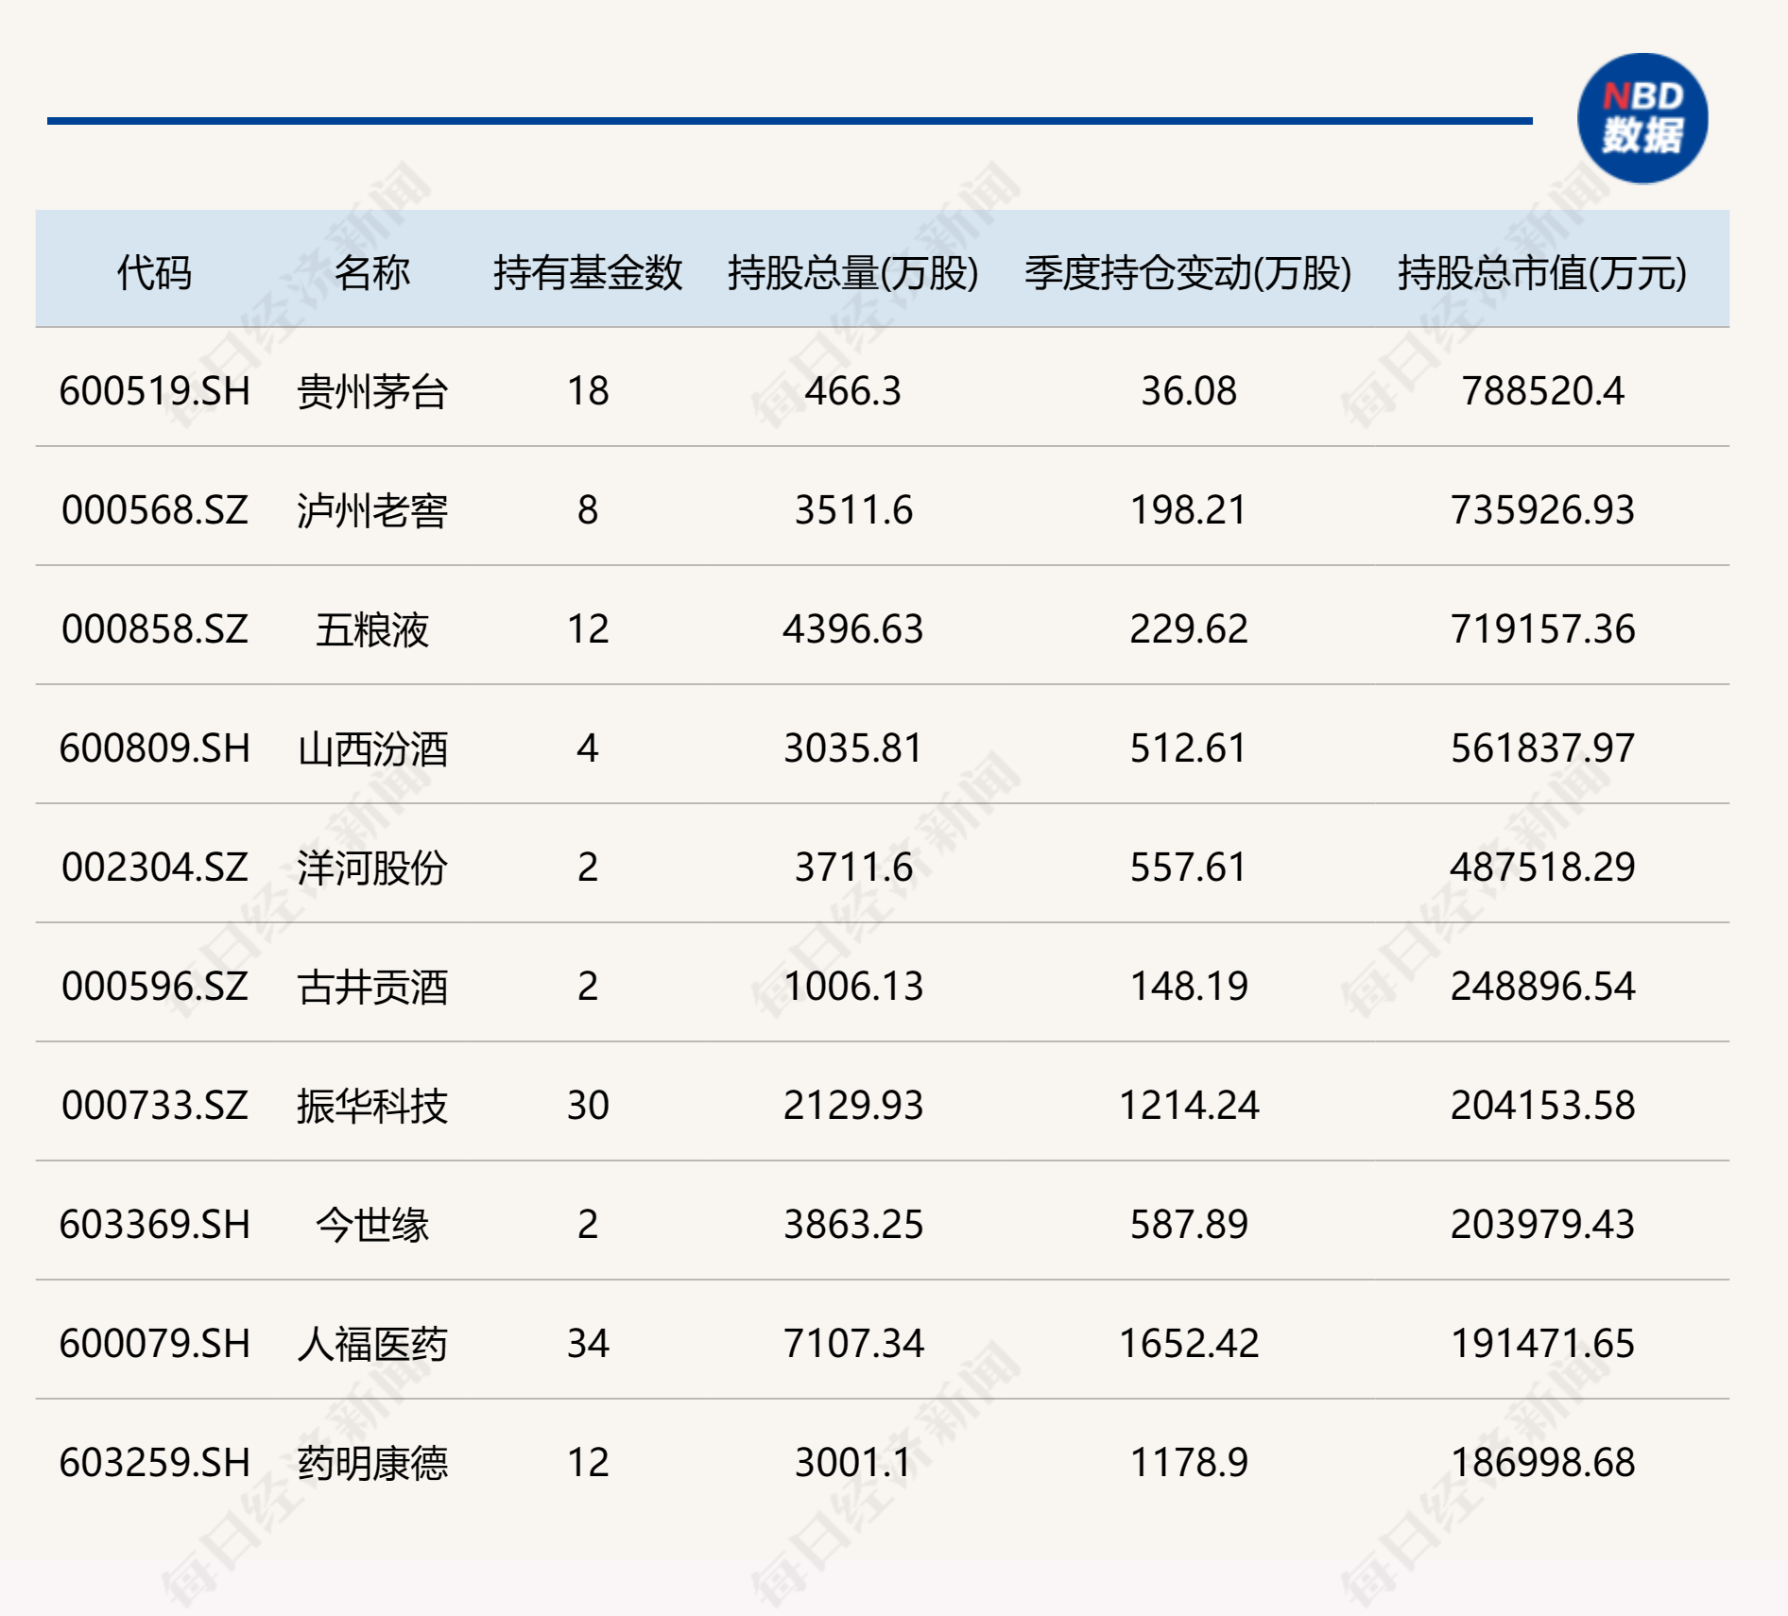The width and height of the screenshot is (1788, 1616).
Task: Click the quarterly change 198.21
Action: click(1189, 509)
